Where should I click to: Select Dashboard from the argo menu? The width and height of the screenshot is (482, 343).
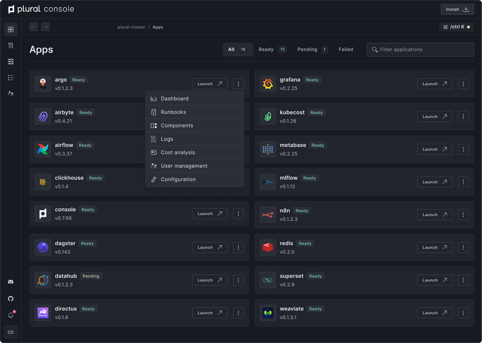194,99
